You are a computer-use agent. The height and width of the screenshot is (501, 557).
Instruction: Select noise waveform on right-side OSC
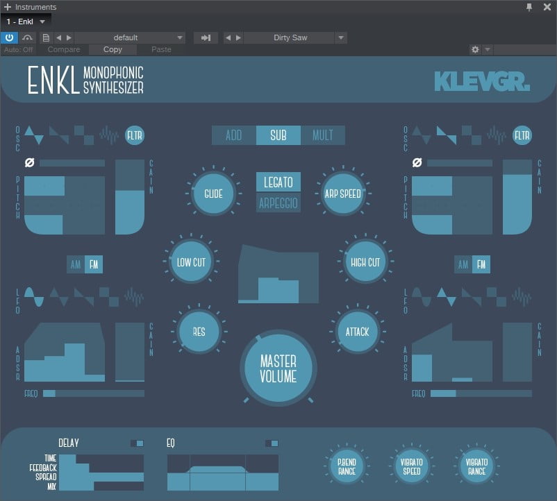(497, 135)
